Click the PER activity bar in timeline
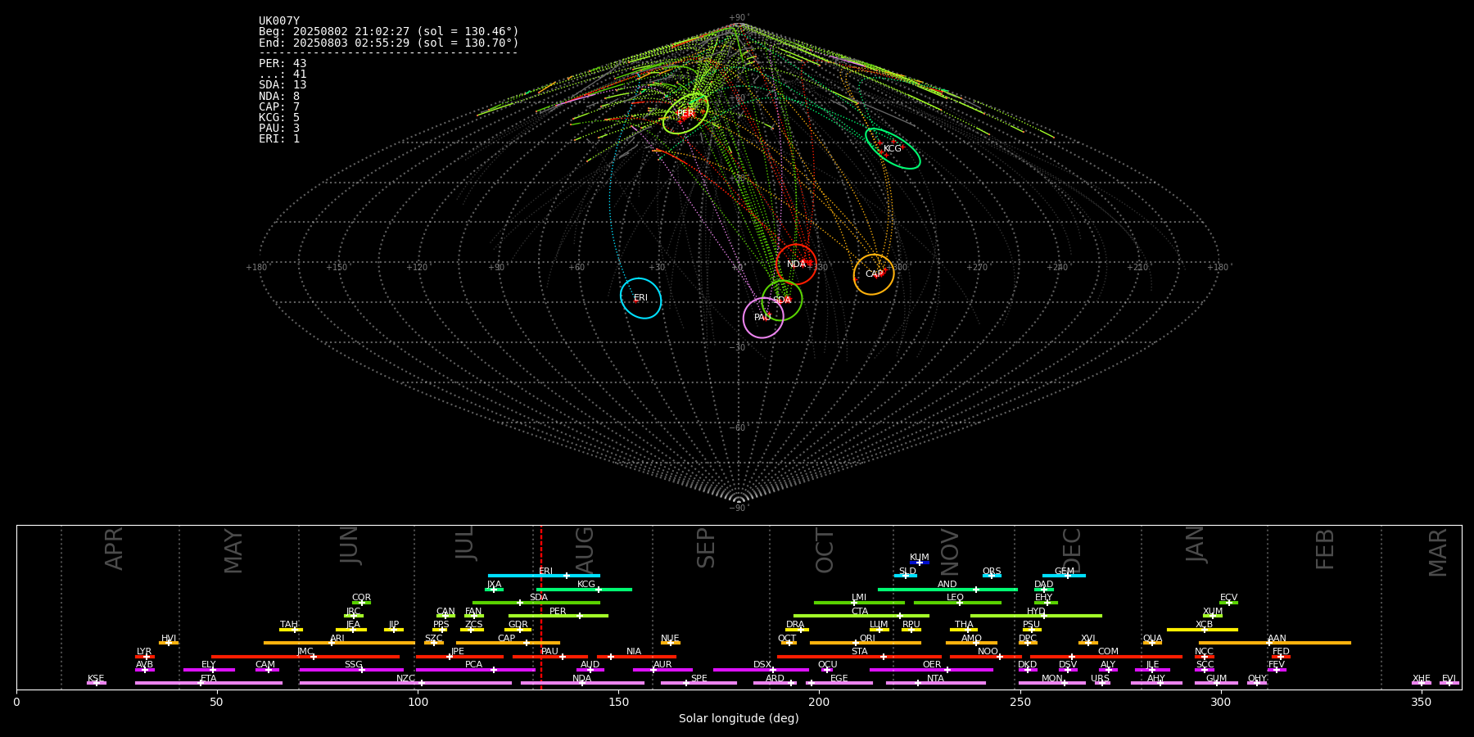The height and width of the screenshot is (737, 1474). [x=558, y=616]
